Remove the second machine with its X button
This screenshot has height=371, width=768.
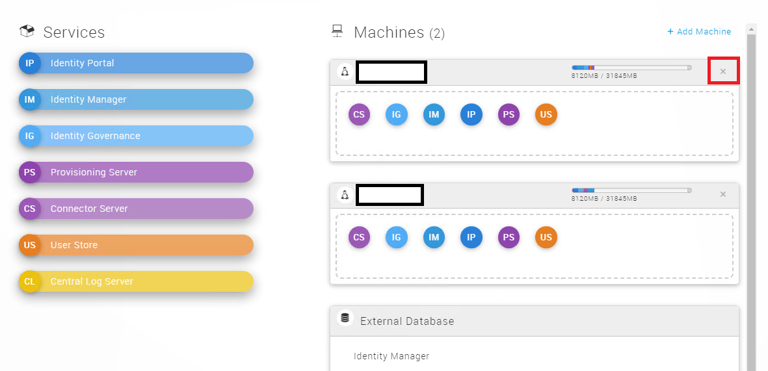(723, 194)
